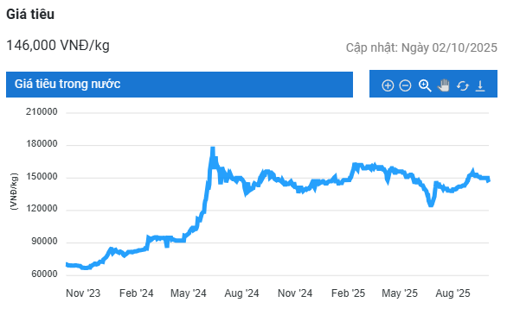
Task: Click the Feb '25 x-axis label
Action: pos(348,293)
